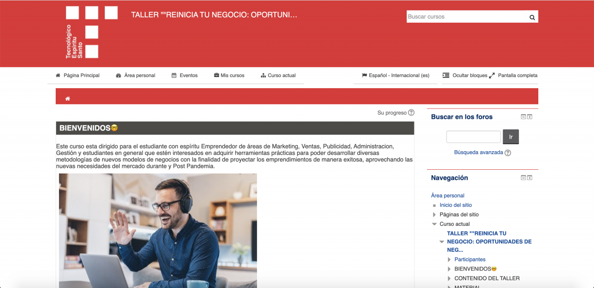Viewport: 594px width, 288px height.
Task: Click the hierarchy icon beside Curso actual
Action: (x=263, y=75)
